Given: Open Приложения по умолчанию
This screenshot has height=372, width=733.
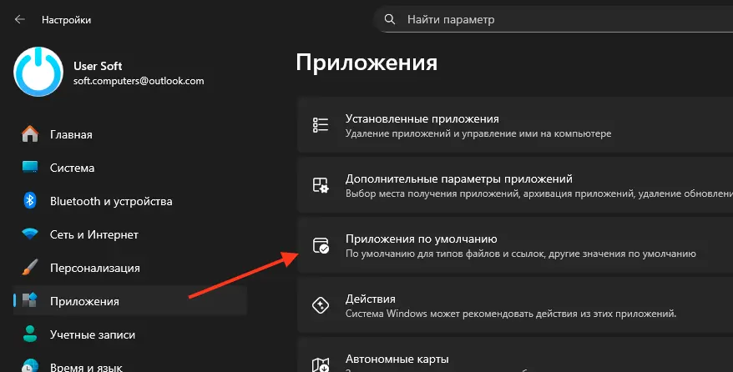Looking at the screenshot, I should click(x=515, y=245).
